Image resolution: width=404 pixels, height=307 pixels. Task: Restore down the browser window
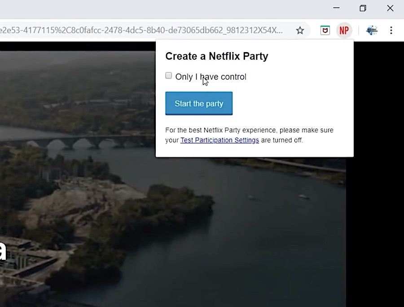click(363, 8)
